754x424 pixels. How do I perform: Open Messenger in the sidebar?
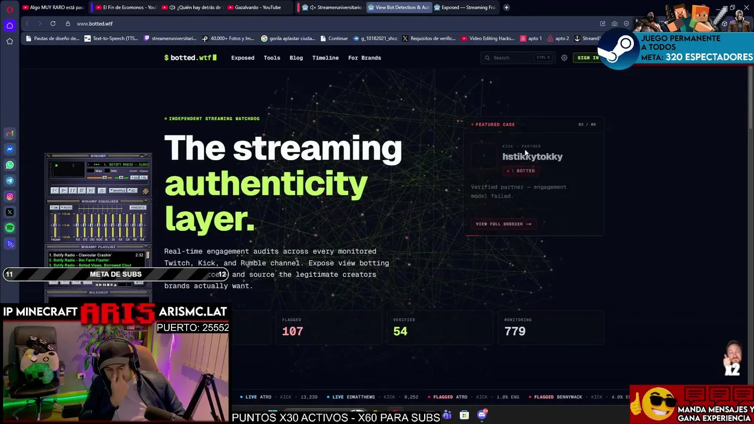9,149
